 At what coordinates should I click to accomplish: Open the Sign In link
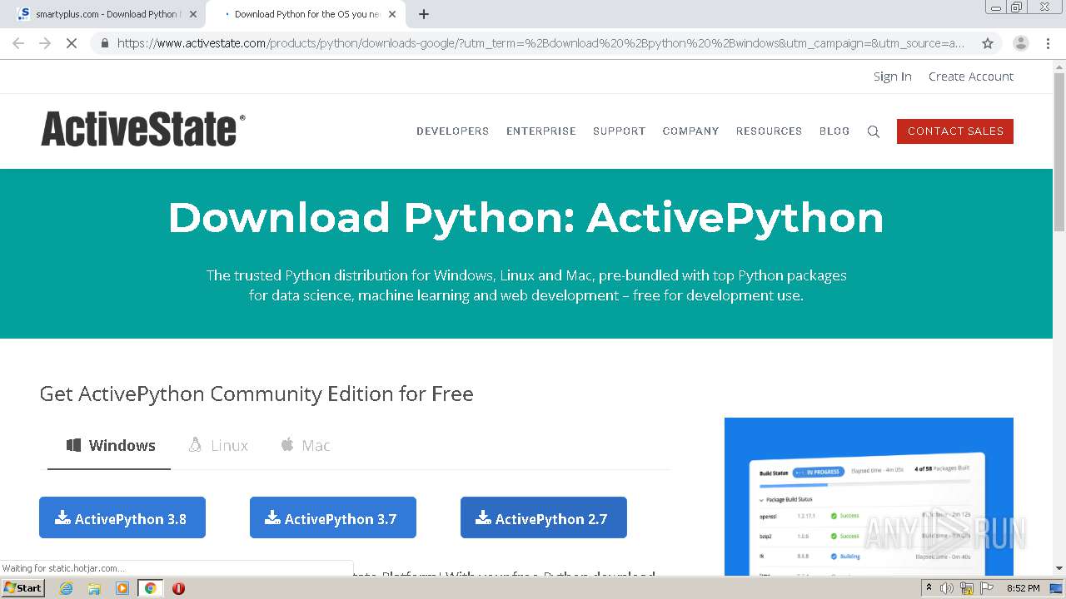click(892, 76)
